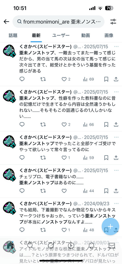Switch to the 話題 tab
Image resolution: width=122 pixels, height=264 pixels.
pos(13,35)
